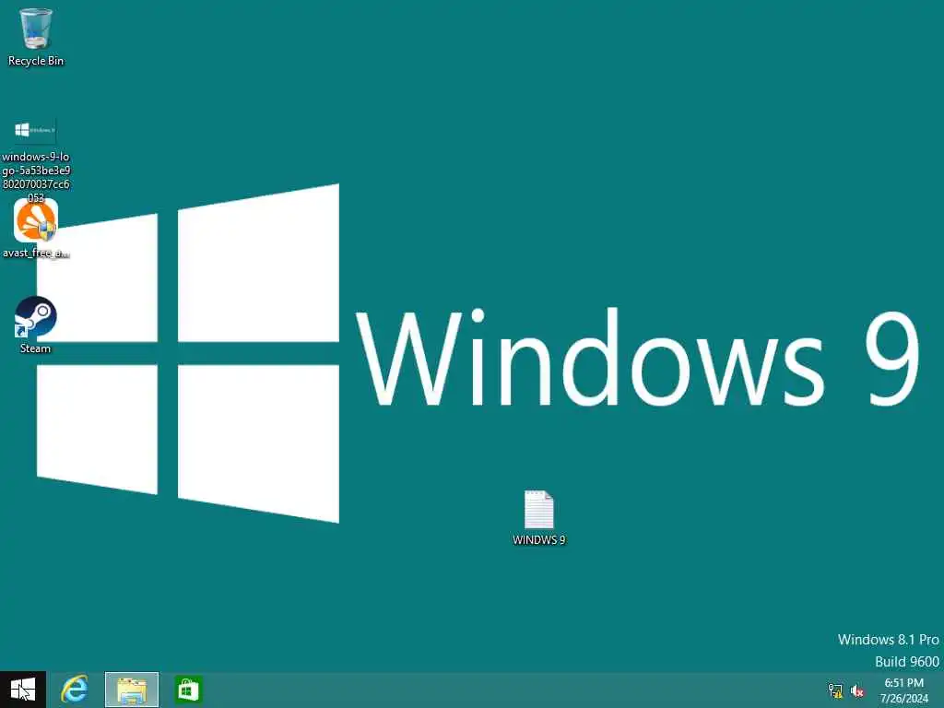
Task: Click the network status tray icon
Action: [x=835, y=691]
